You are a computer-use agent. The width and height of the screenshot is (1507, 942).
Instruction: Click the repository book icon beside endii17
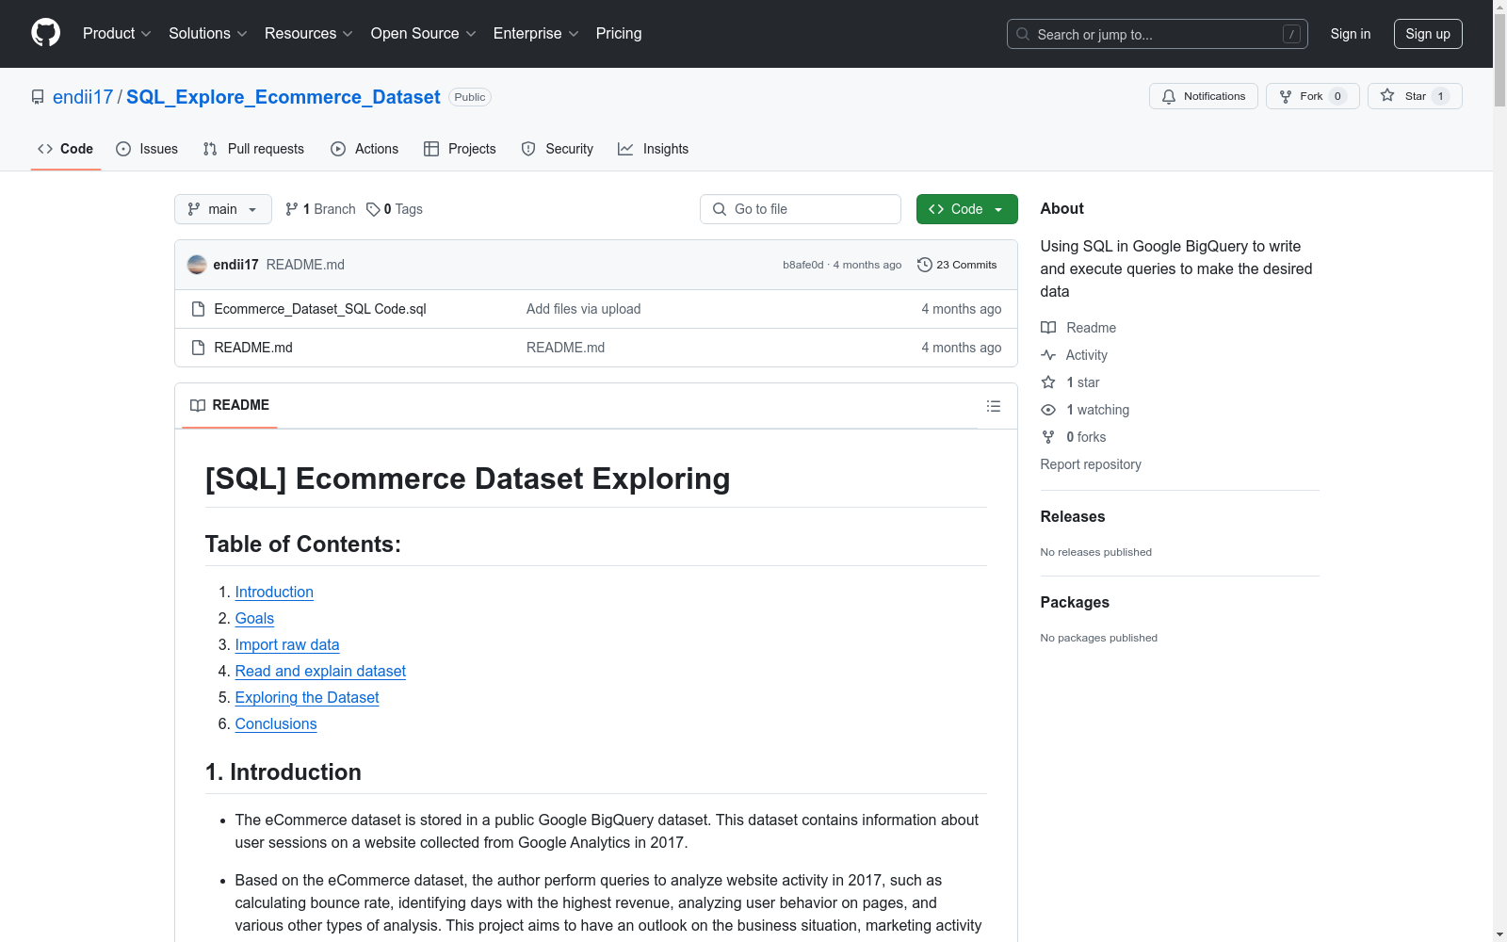click(x=38, y=97)
